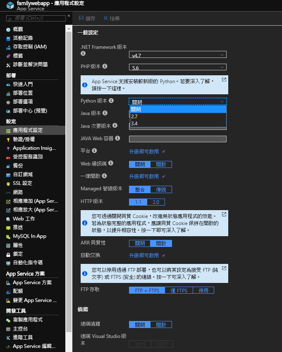Click scroll-up arrow of sidebar scrollbar
The height and width of the screenshot is (352, 282).
coord(69,28)
